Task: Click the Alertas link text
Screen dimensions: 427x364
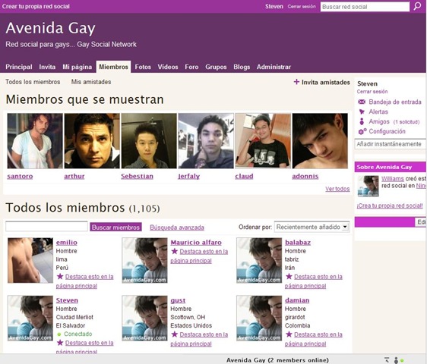Action: [378, 111]
